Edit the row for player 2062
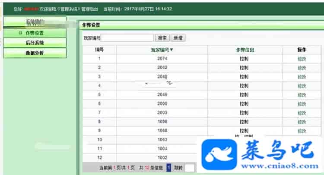Screen dimensions: 324x175 click(302, 68)
